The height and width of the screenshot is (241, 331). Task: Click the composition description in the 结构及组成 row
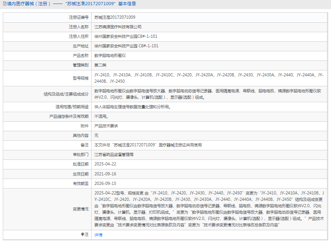click(208, 94)
